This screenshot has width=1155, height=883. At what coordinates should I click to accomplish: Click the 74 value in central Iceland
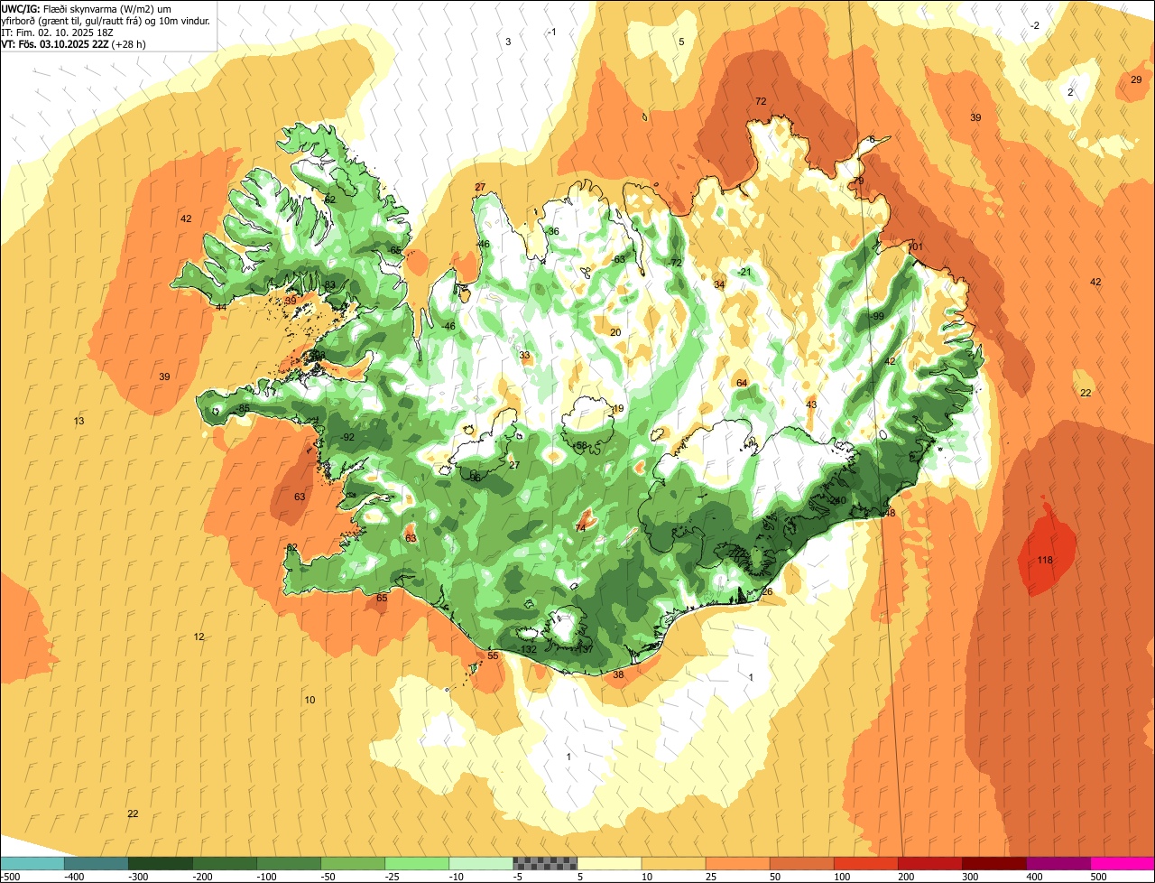point(581,527)
